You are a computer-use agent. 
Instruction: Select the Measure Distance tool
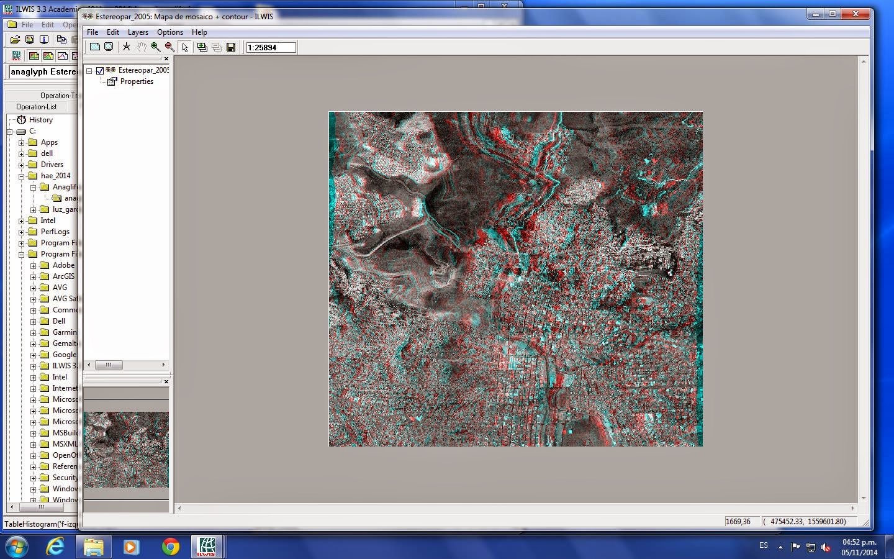(x=127, y=47)
